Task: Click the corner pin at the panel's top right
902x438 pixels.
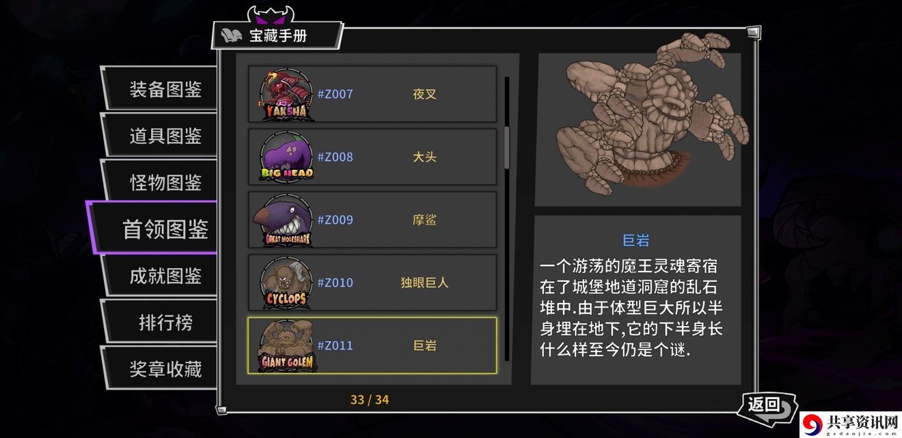Action: coord(753,31)
